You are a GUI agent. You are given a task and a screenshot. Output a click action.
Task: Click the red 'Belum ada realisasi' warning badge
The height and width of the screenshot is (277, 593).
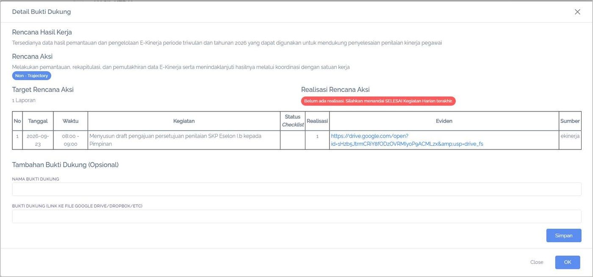[378, 101]
